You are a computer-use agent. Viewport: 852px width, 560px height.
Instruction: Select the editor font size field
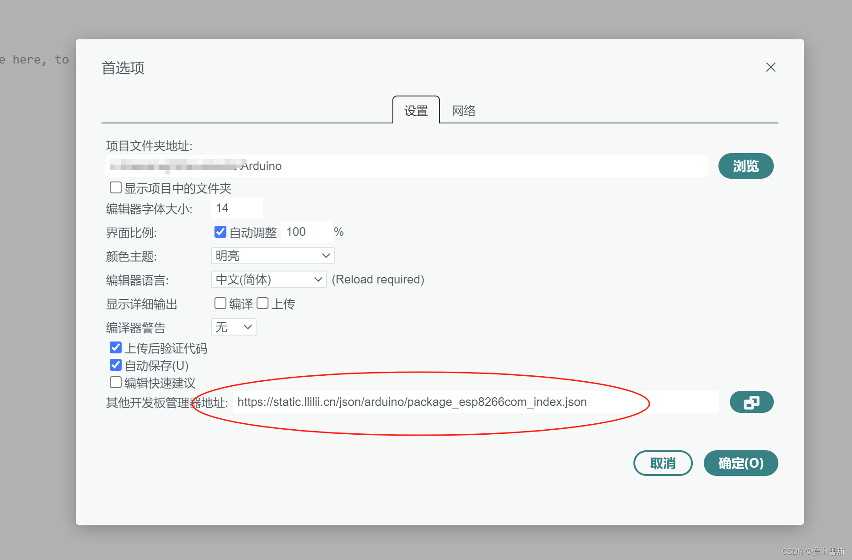(236, 208)
